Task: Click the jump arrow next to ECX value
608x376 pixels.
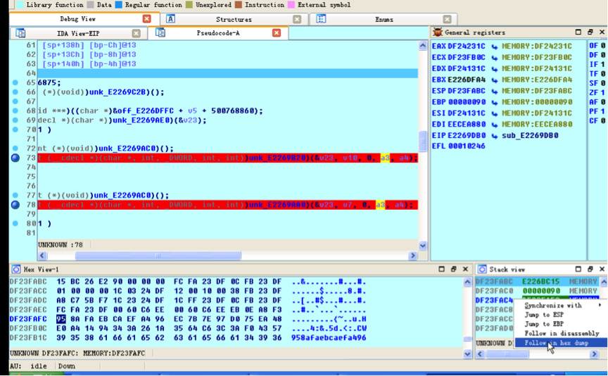Action: (495, 58)
